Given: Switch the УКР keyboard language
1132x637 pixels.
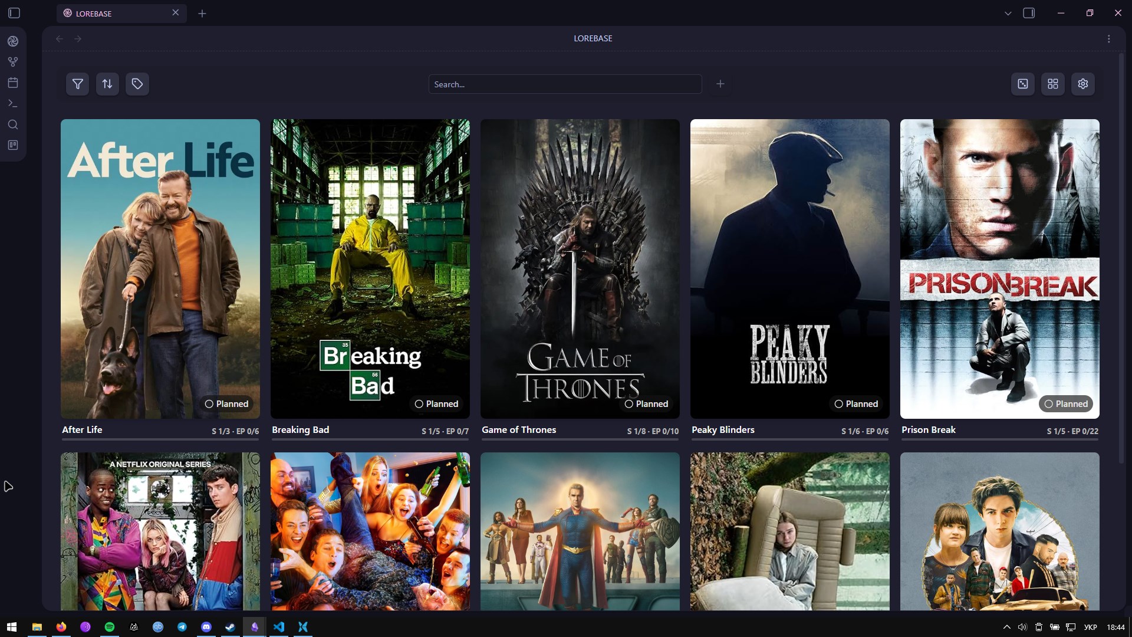Looking at the screenshot, I should point(1091,627).
